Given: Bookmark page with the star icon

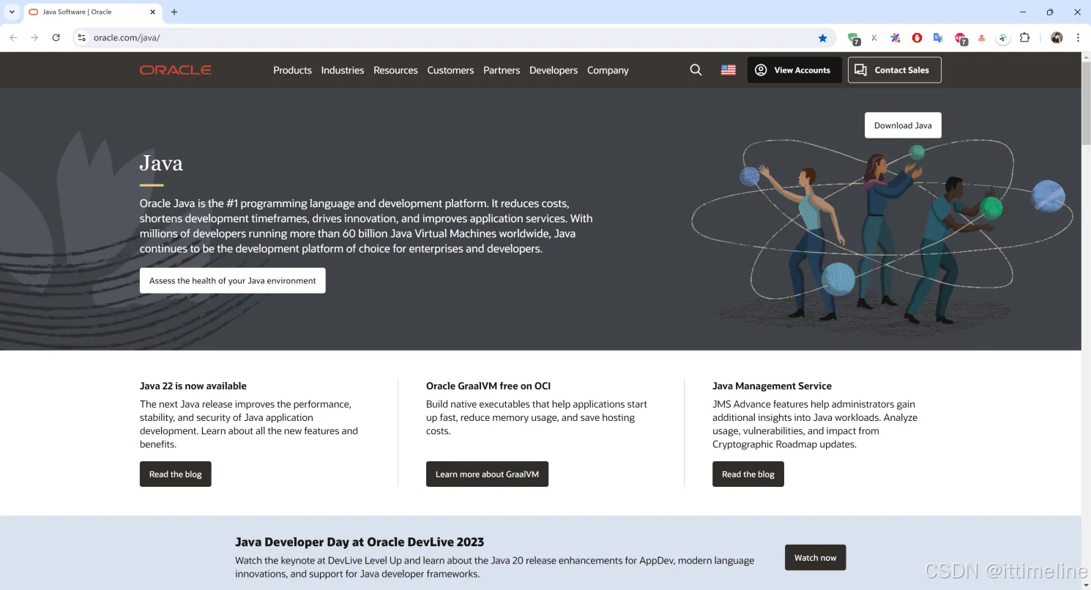Looking at the screenshot, I should [822, 38].
